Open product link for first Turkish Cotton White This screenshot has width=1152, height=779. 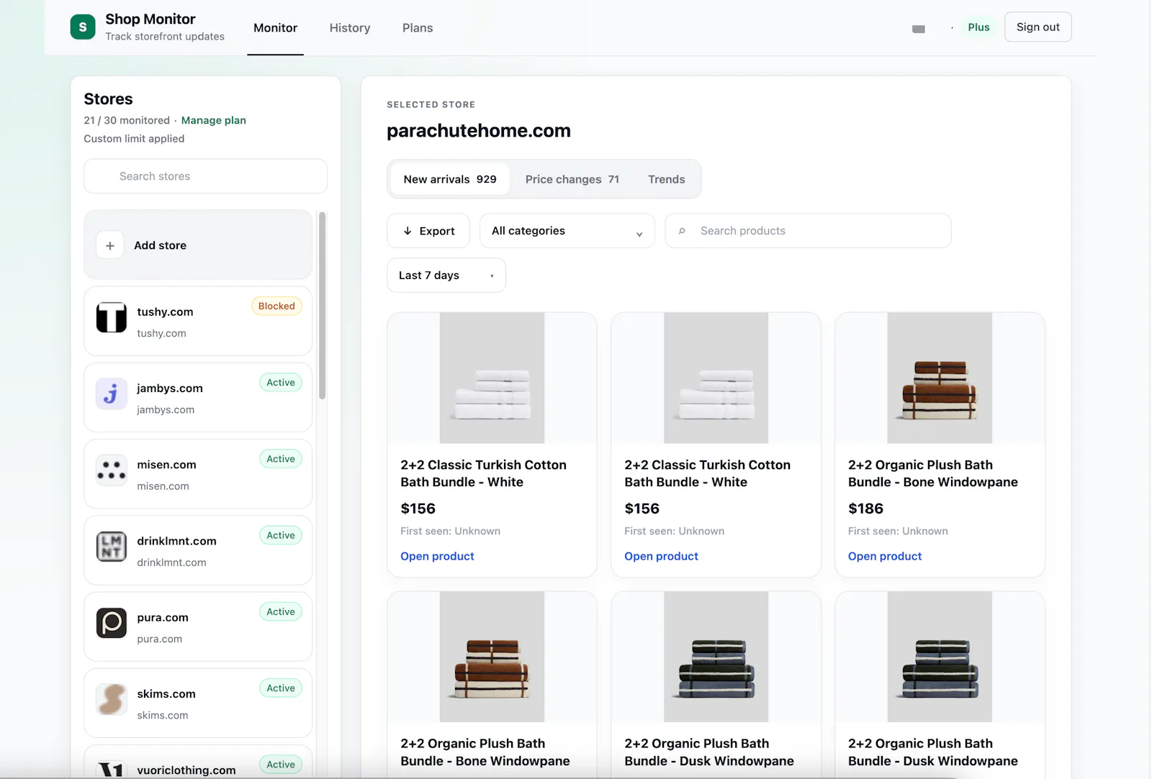pyautogui.click(x=437, y=556)
